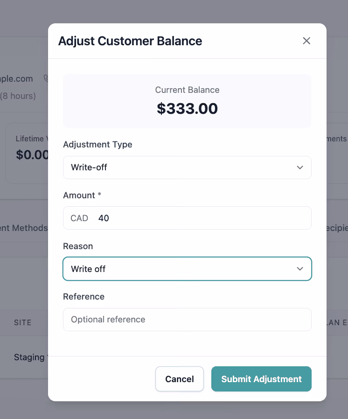Close the Adjust Customer Balance dialog

pyautogui.click(x=306, y=41)
